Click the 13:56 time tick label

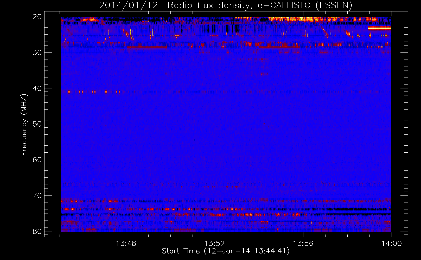pyautogui.click(x=303, y=244)
